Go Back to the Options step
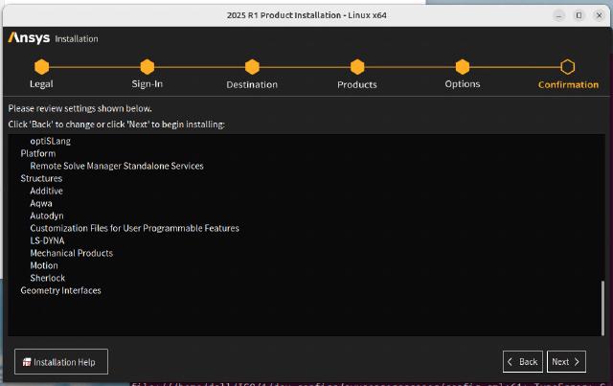 [x=523, y=362]
